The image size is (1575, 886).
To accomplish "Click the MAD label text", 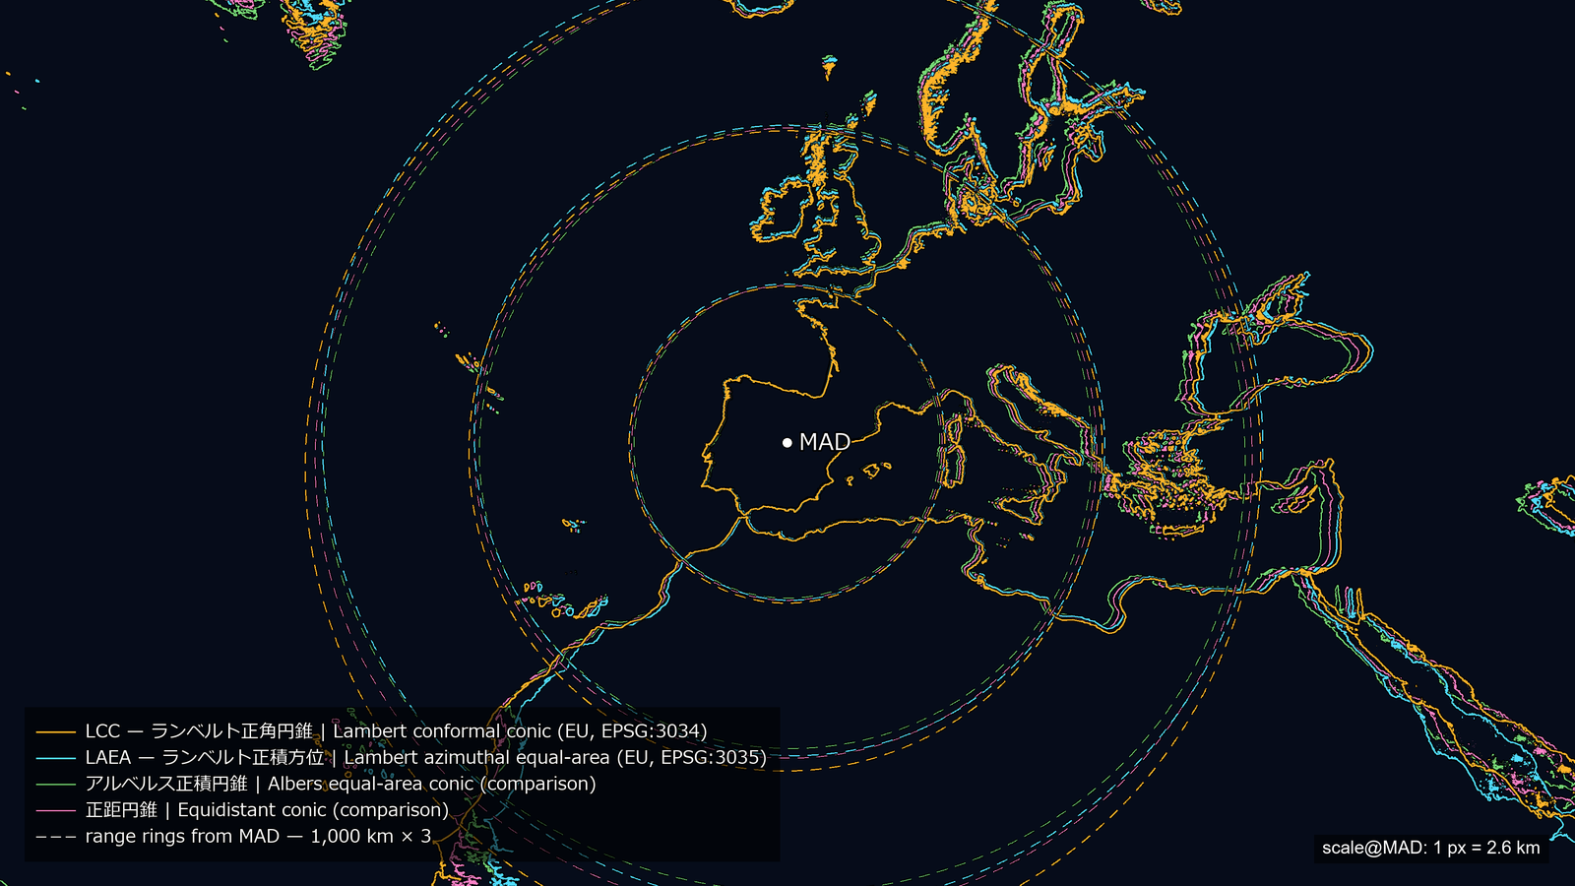I will tap(825, 442).
